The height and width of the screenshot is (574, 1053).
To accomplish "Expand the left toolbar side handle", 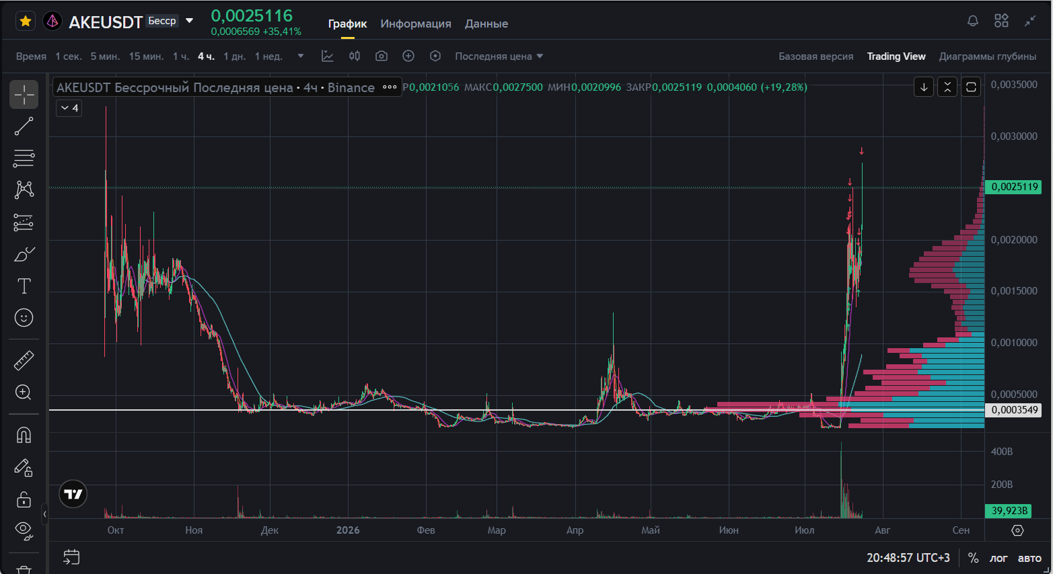I will click(x=44, y=514).
